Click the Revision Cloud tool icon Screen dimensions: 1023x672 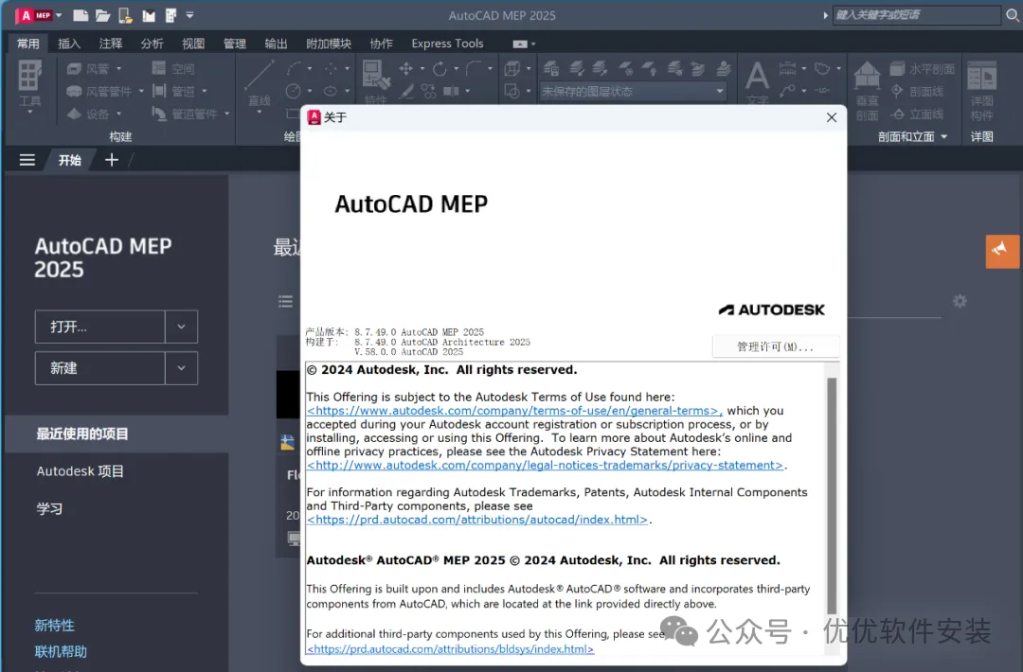822,68
